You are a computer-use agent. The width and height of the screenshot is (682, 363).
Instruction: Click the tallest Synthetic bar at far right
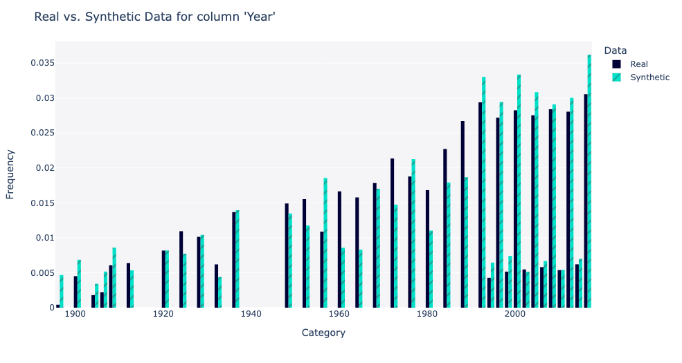point(589,181)
